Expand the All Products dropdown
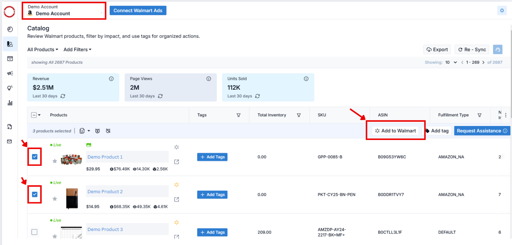The width and height of the screenshot is (512, 245). pos(43,50)
